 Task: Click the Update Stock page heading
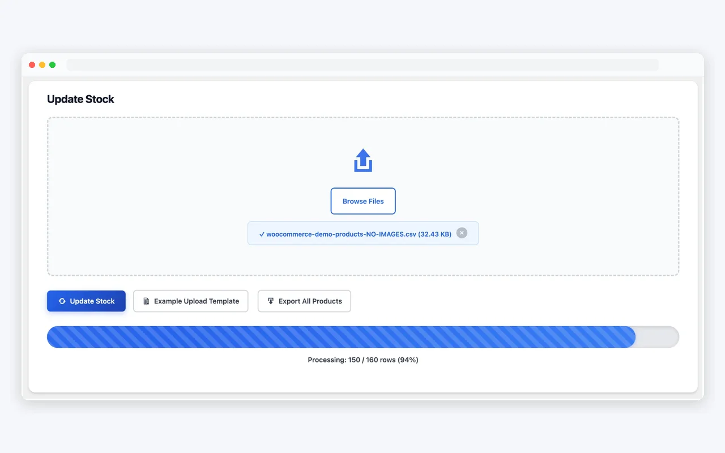click(x=80, y=99)
